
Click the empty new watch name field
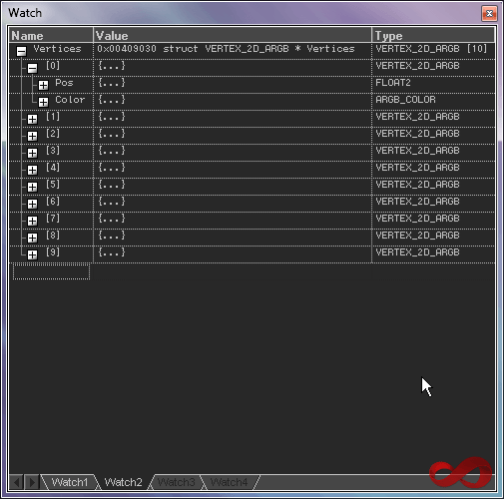51,271
